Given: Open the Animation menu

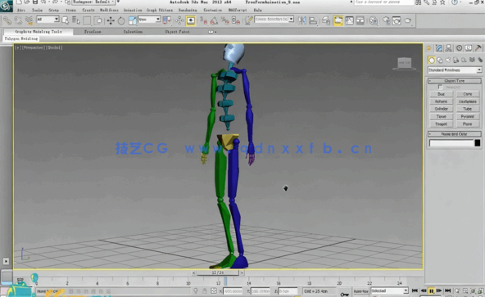Looking at the screenshot, I should [133, 10].
